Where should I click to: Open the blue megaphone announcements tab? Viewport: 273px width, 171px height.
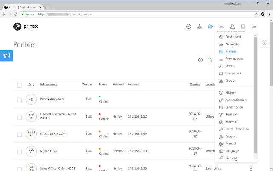[x=7, y=56]
